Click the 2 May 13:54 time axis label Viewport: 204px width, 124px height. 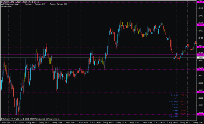[57, 122]
